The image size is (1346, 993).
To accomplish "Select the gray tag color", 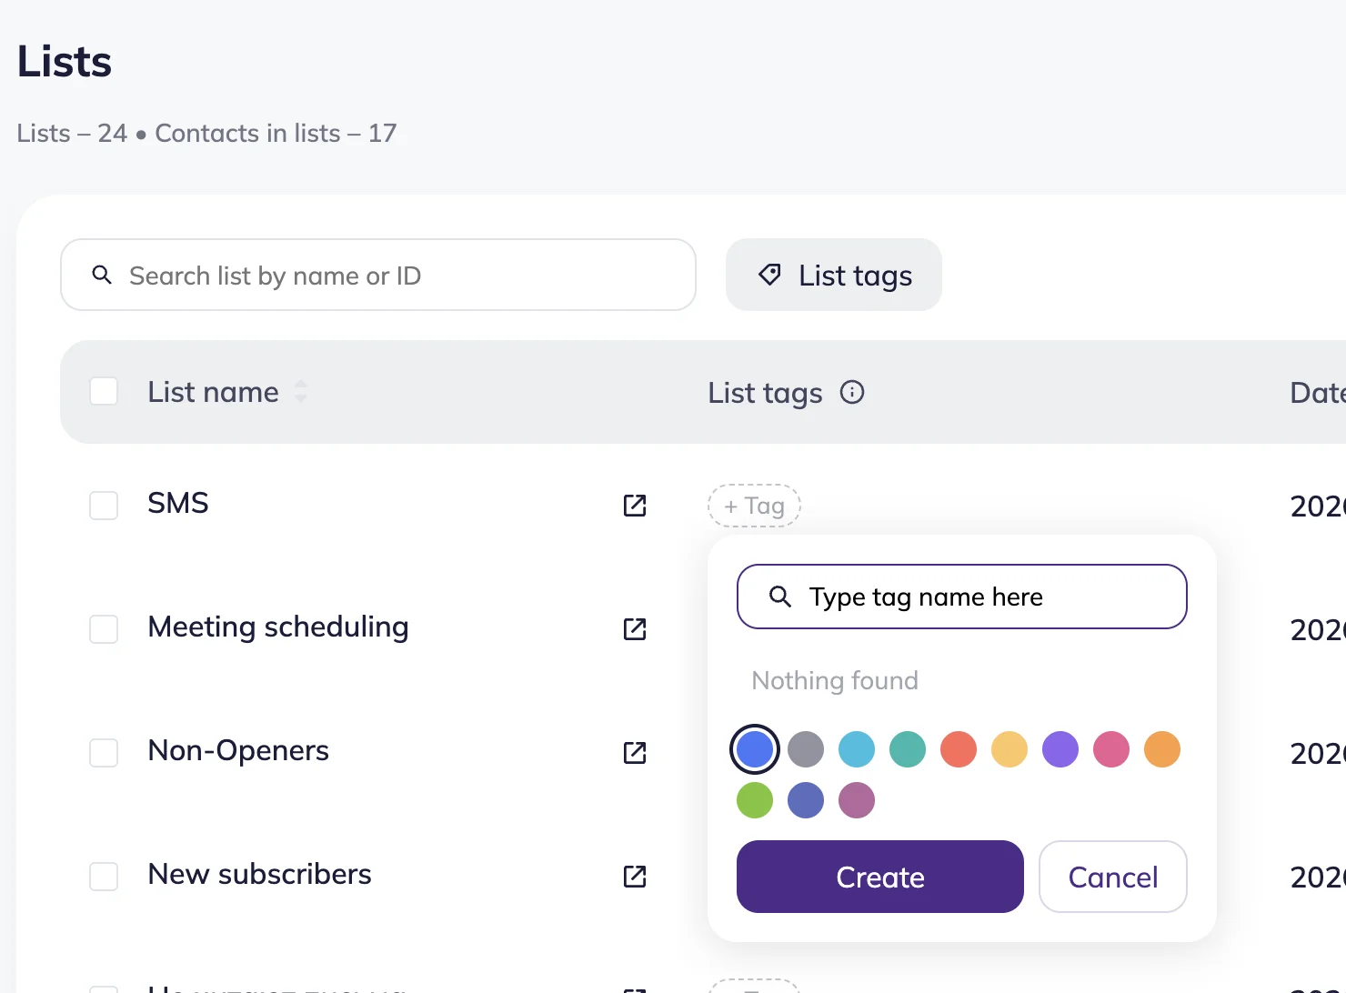I will click(x=806, y=749).
